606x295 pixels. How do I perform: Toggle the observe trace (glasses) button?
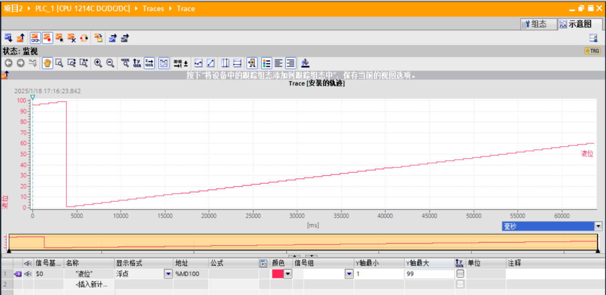pyautogui.click(x=35, y=38)
